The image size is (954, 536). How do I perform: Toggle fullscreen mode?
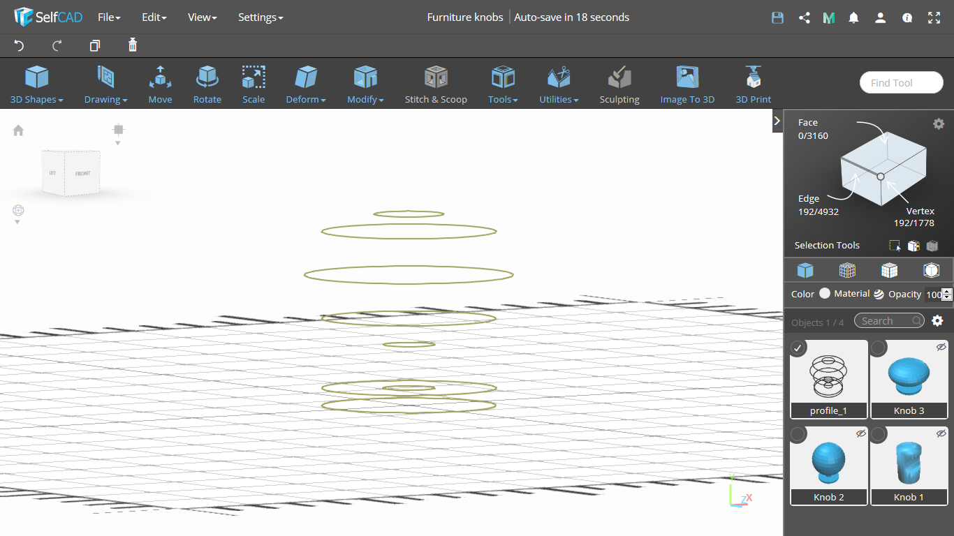pos(934,17)
